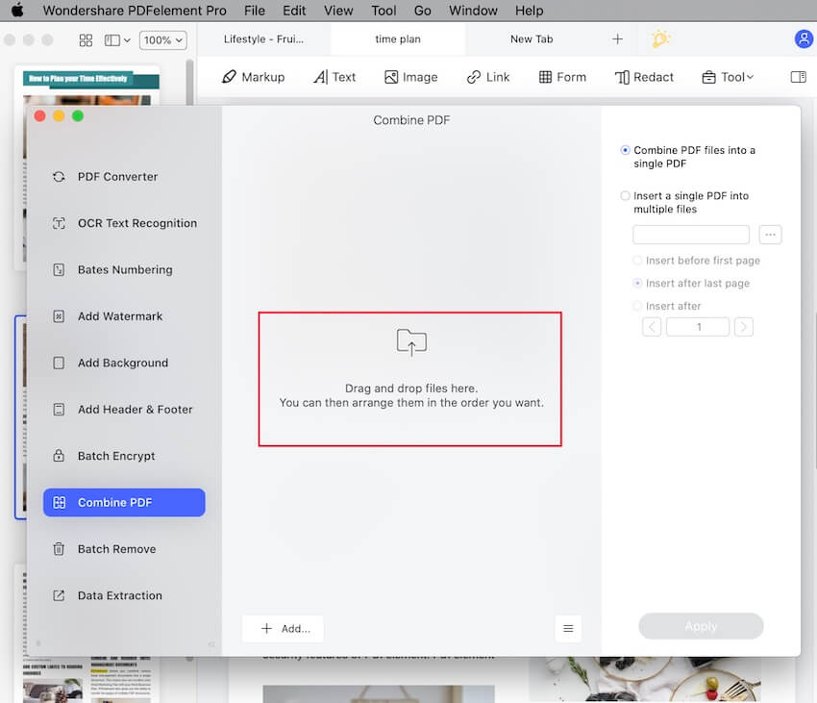Click the Data Extraction icon
The height and width of the screenshot is (703, 817).
click(59, 595)
